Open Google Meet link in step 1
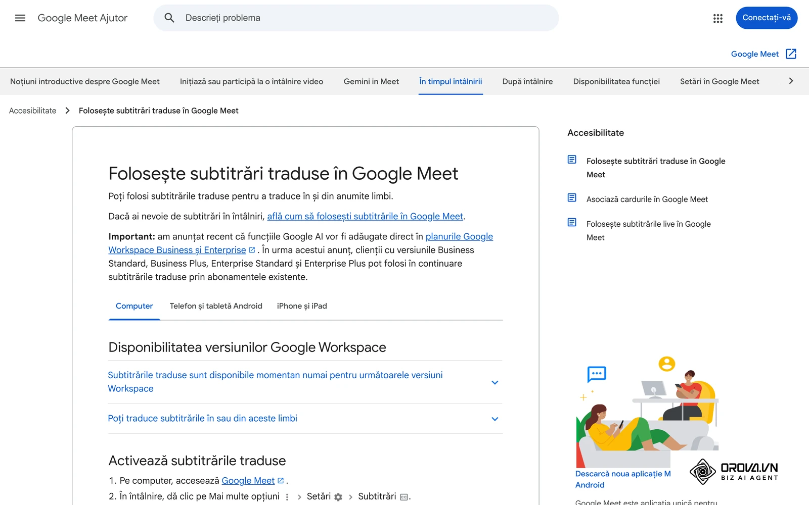This screenshot has width=809, height=505. pos(248,481)
